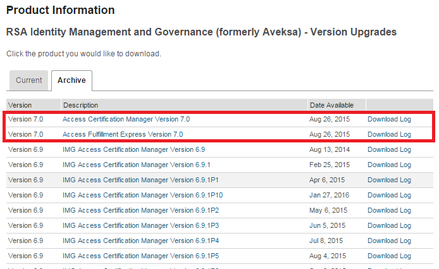Click Download for Access Certification Manager 7.0
The image size is (439, 269).
(x=383, y=119)
